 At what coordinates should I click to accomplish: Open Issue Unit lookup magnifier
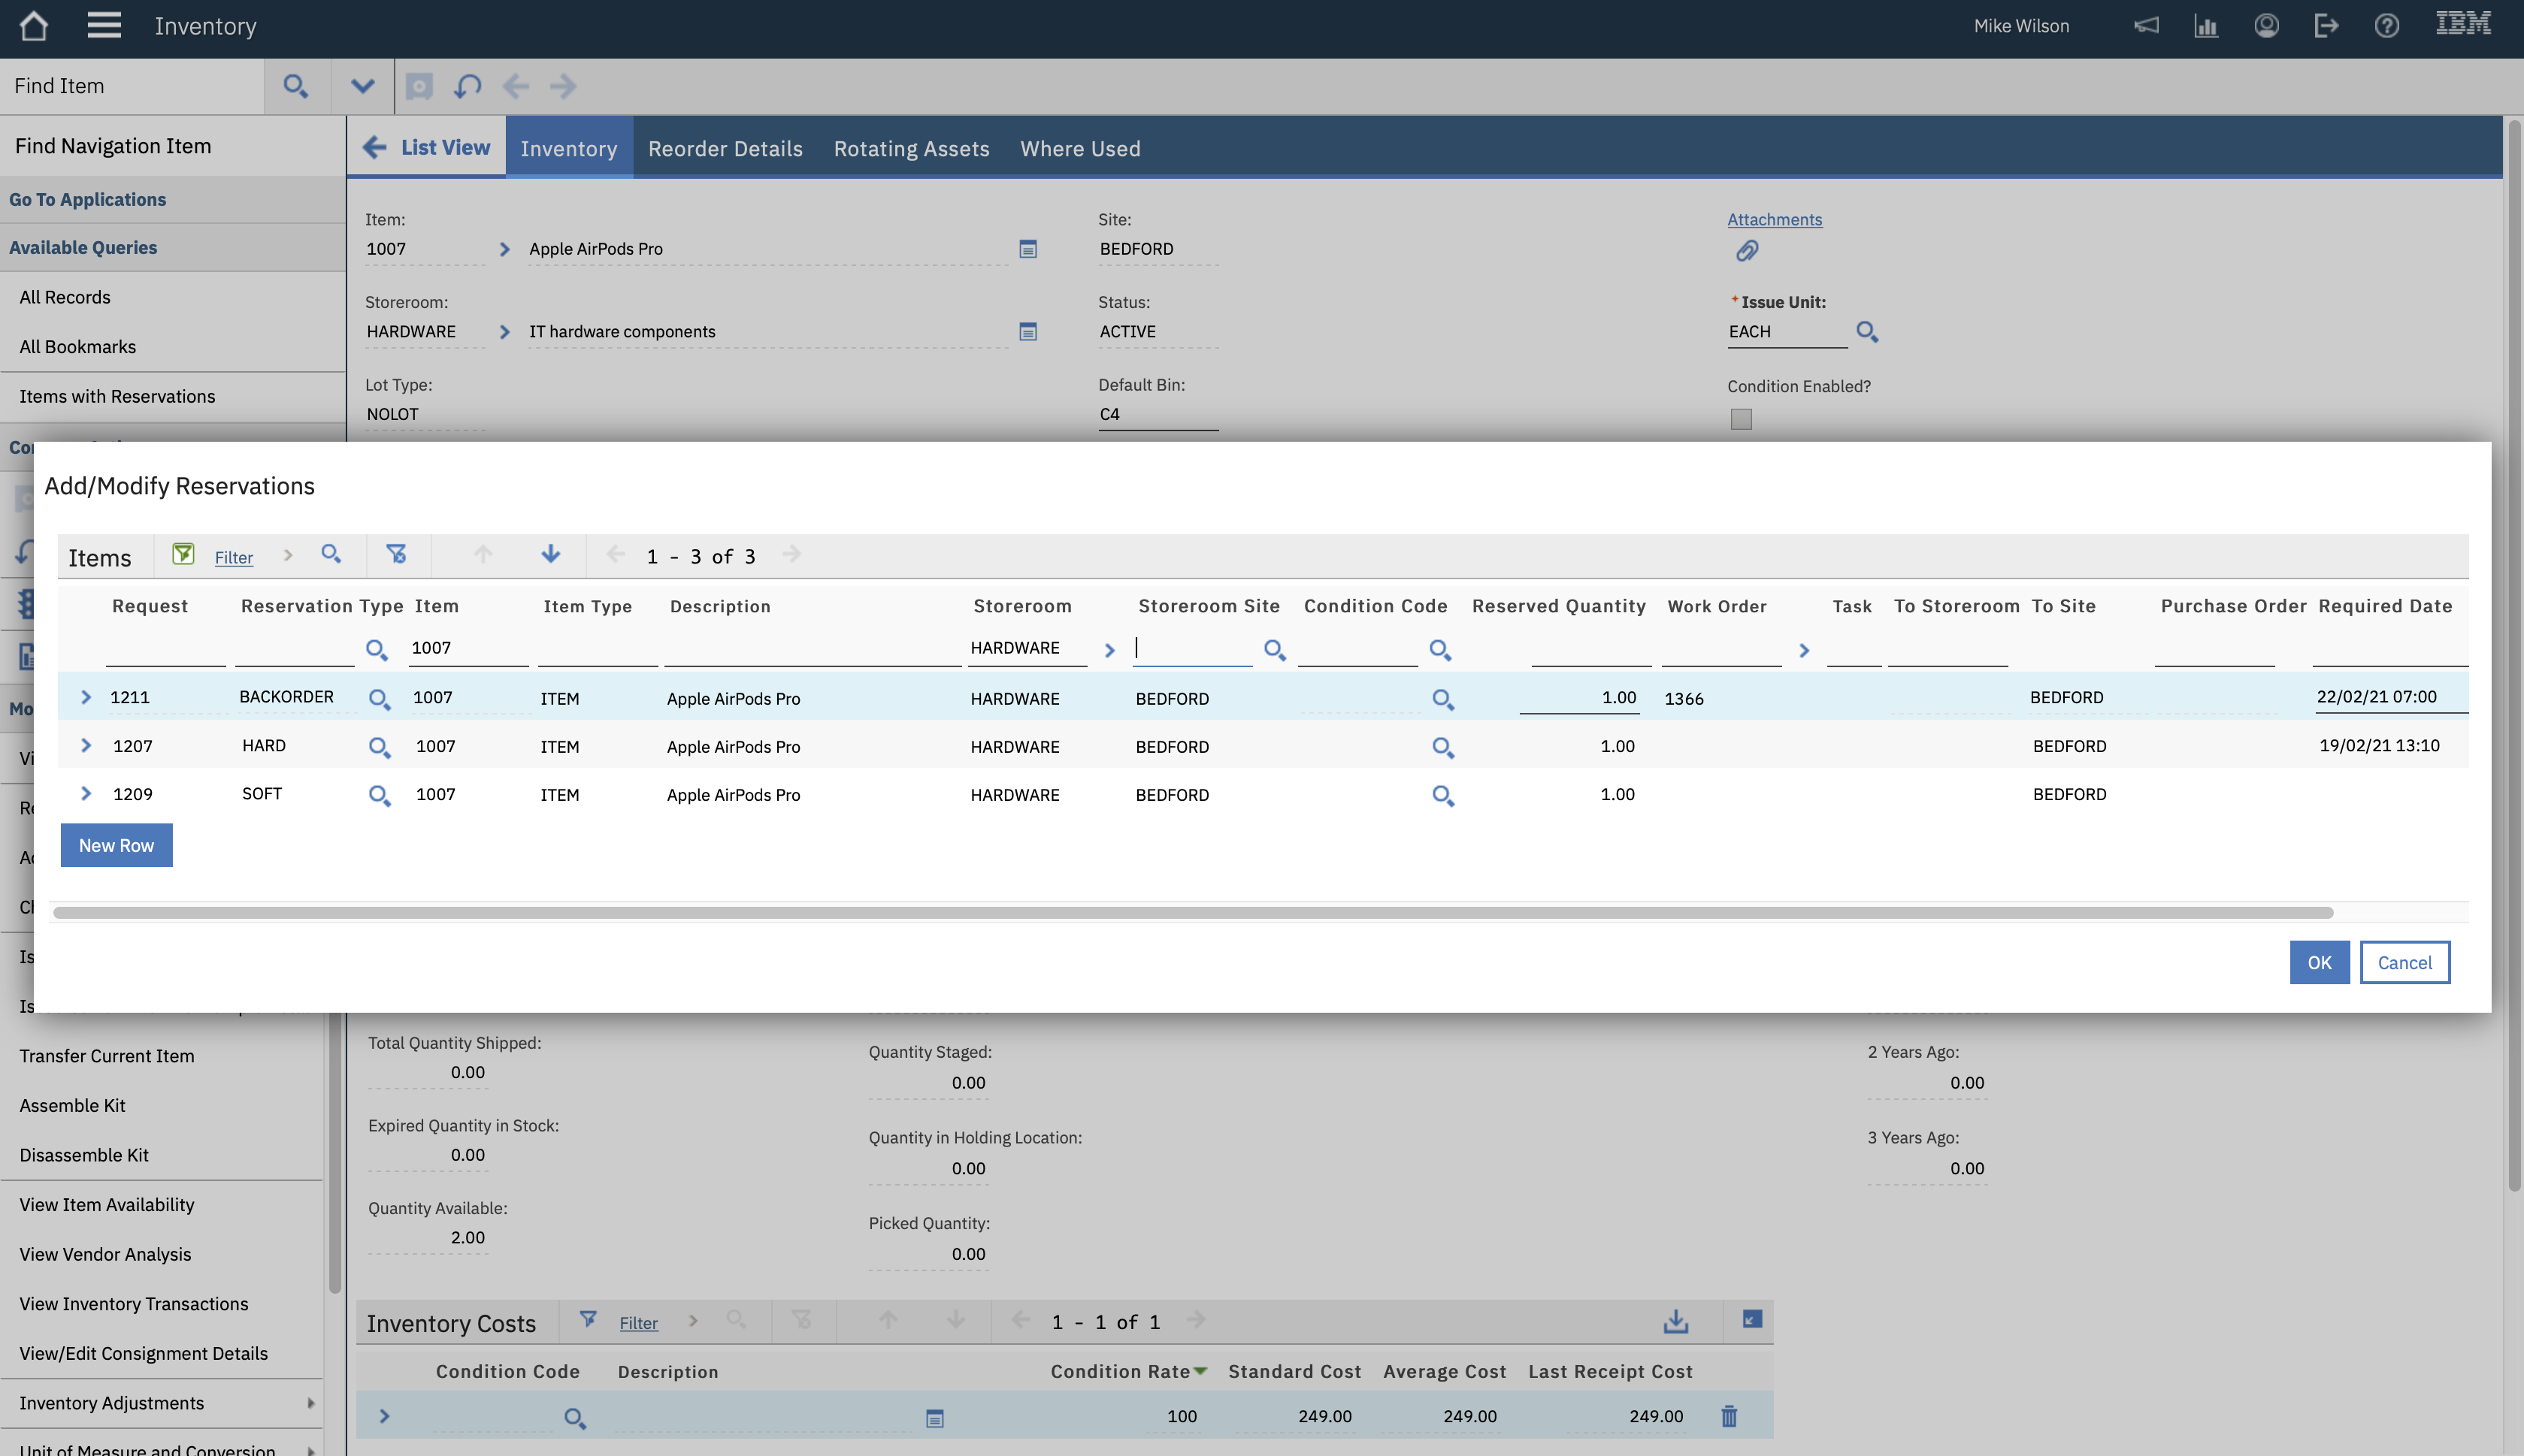[x=1867, y=331]
